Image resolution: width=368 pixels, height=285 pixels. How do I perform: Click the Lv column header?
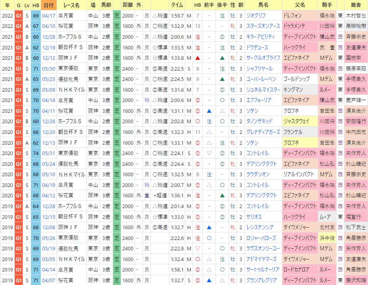click(x=27, y=5)
